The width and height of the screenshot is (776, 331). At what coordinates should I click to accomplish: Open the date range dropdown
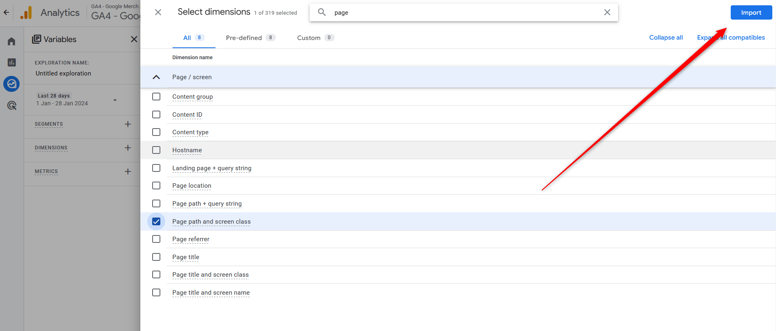115,100
